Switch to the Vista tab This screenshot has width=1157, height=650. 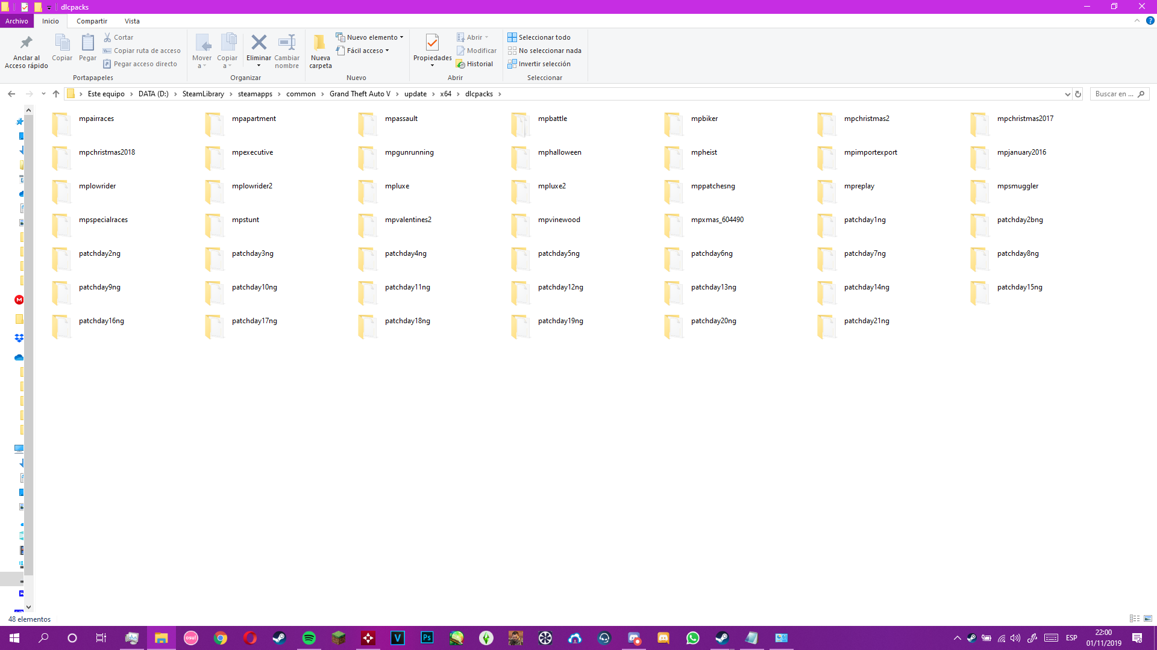[x=132, y=21]
